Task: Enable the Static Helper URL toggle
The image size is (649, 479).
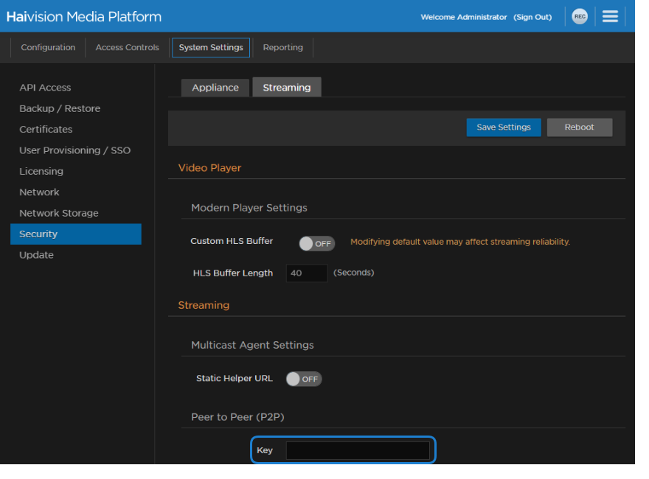Action: pyautogui.click(x=304, y=379)
